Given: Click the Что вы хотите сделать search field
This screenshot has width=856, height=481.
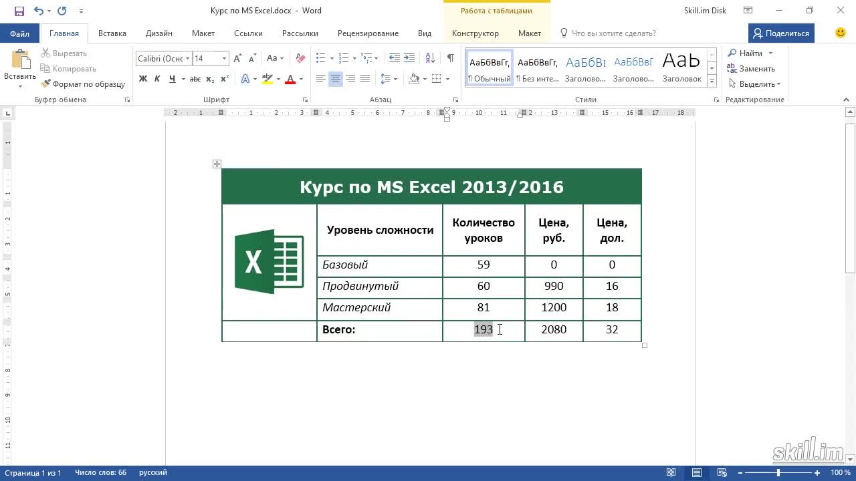Looking at the screenshot, I should pyautogui.click(x=607, y=33).
